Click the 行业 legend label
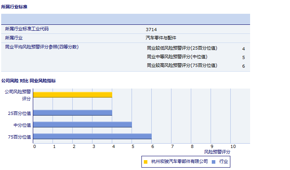This screenshot has height=170, width=290. pos(224,161)
